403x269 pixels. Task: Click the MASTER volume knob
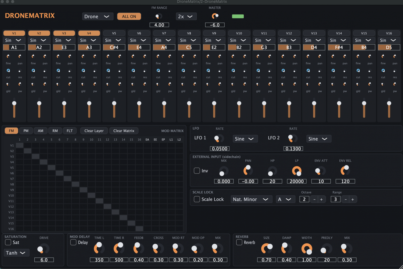point(215,16)
